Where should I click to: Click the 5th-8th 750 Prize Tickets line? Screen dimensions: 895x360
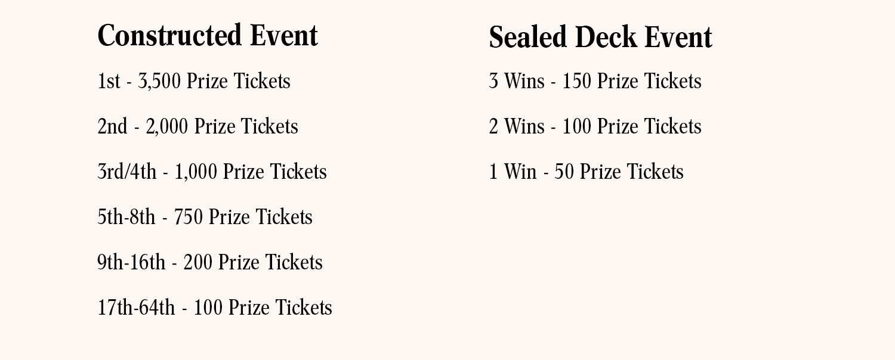click(205, 217)
